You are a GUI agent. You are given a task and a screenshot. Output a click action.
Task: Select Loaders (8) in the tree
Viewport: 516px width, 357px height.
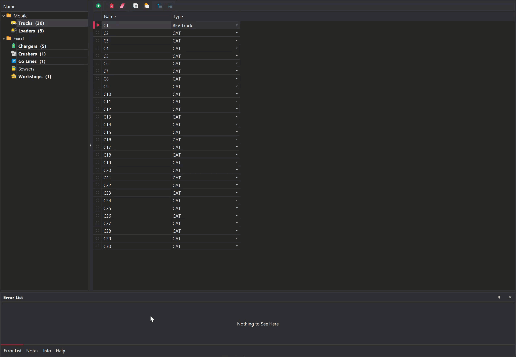tap(31, 31)
